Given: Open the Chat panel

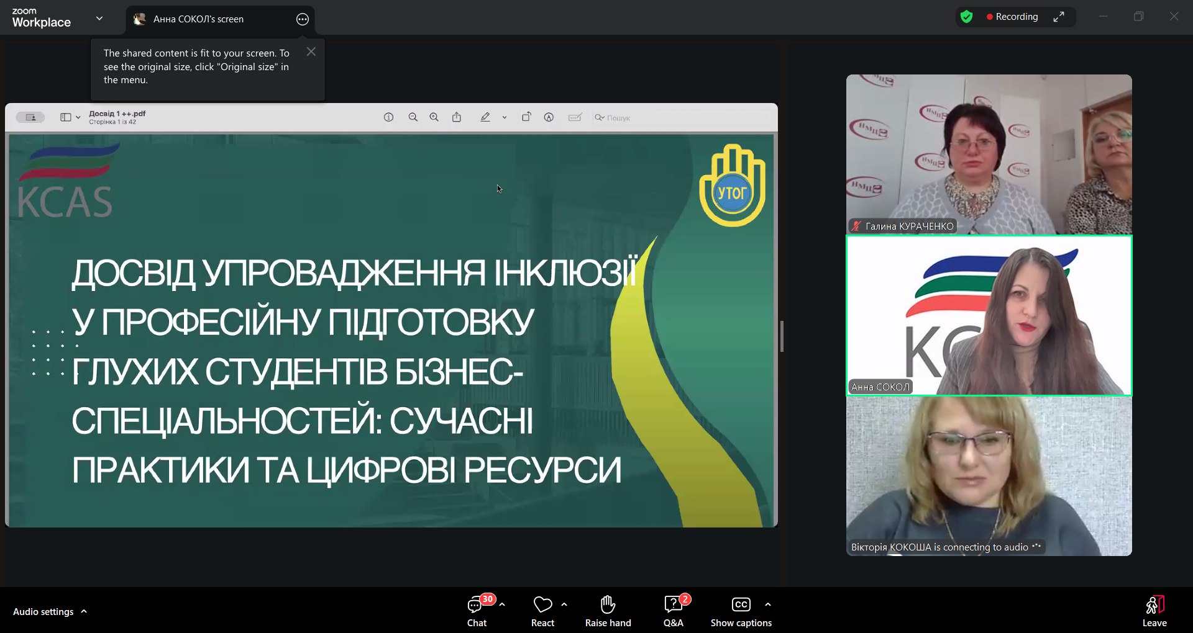Looking at the screenshot, I should 477,611.
